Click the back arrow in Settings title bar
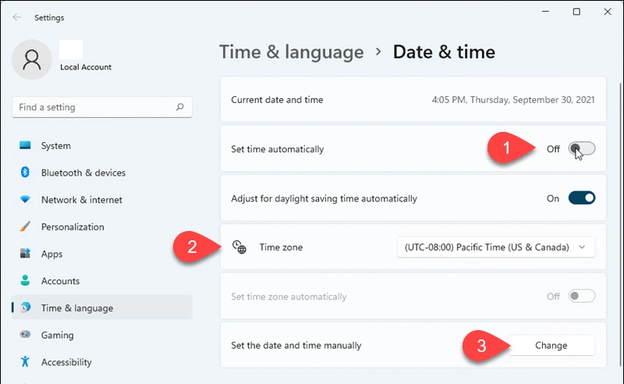Image resolution: width=624 pixels, height=384 pixels. point(17,17)
